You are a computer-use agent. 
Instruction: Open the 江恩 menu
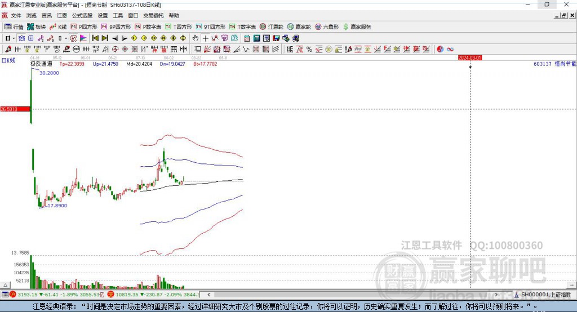(62, 16)
